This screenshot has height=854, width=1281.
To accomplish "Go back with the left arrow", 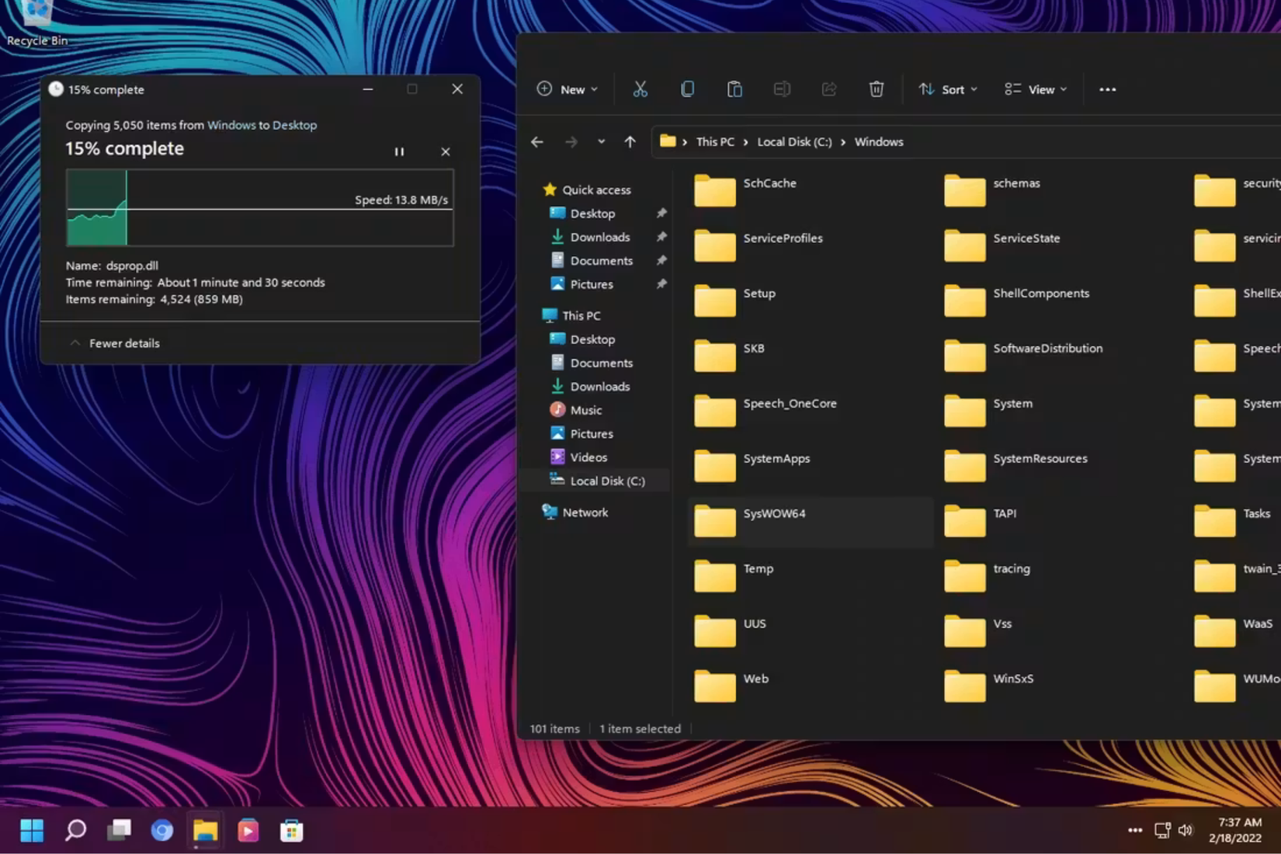I will click(x=537, y=142).
